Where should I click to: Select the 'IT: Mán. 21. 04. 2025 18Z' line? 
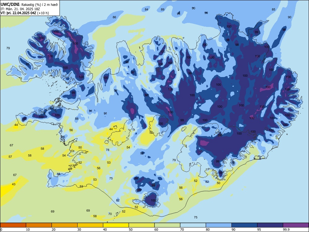point(20,9)
